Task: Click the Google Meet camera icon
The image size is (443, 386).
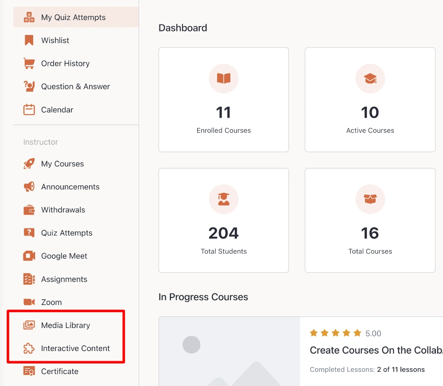Action: click(x=28, y=255)
